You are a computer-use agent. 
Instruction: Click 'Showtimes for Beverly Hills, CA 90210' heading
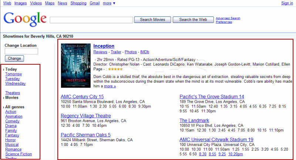point(38,36)
